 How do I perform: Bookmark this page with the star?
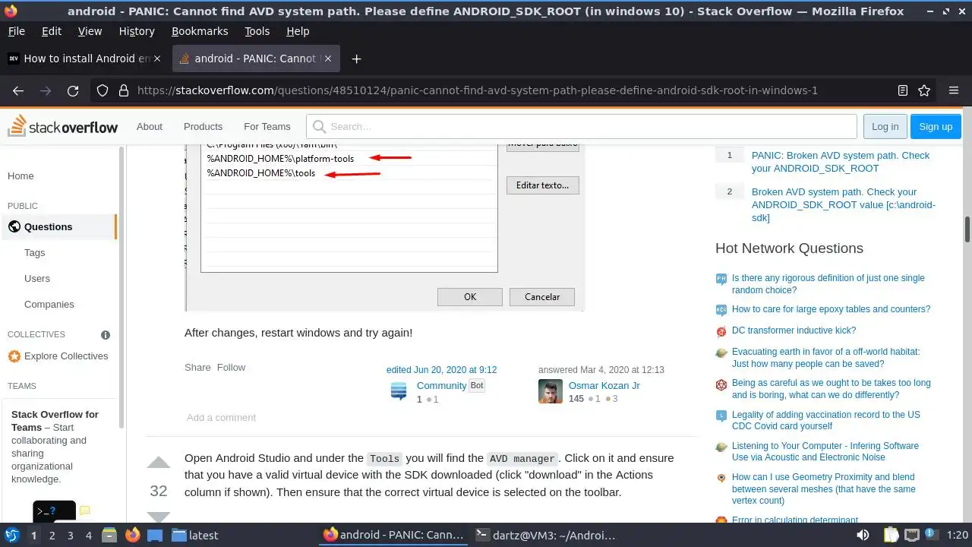pos(924,90)
